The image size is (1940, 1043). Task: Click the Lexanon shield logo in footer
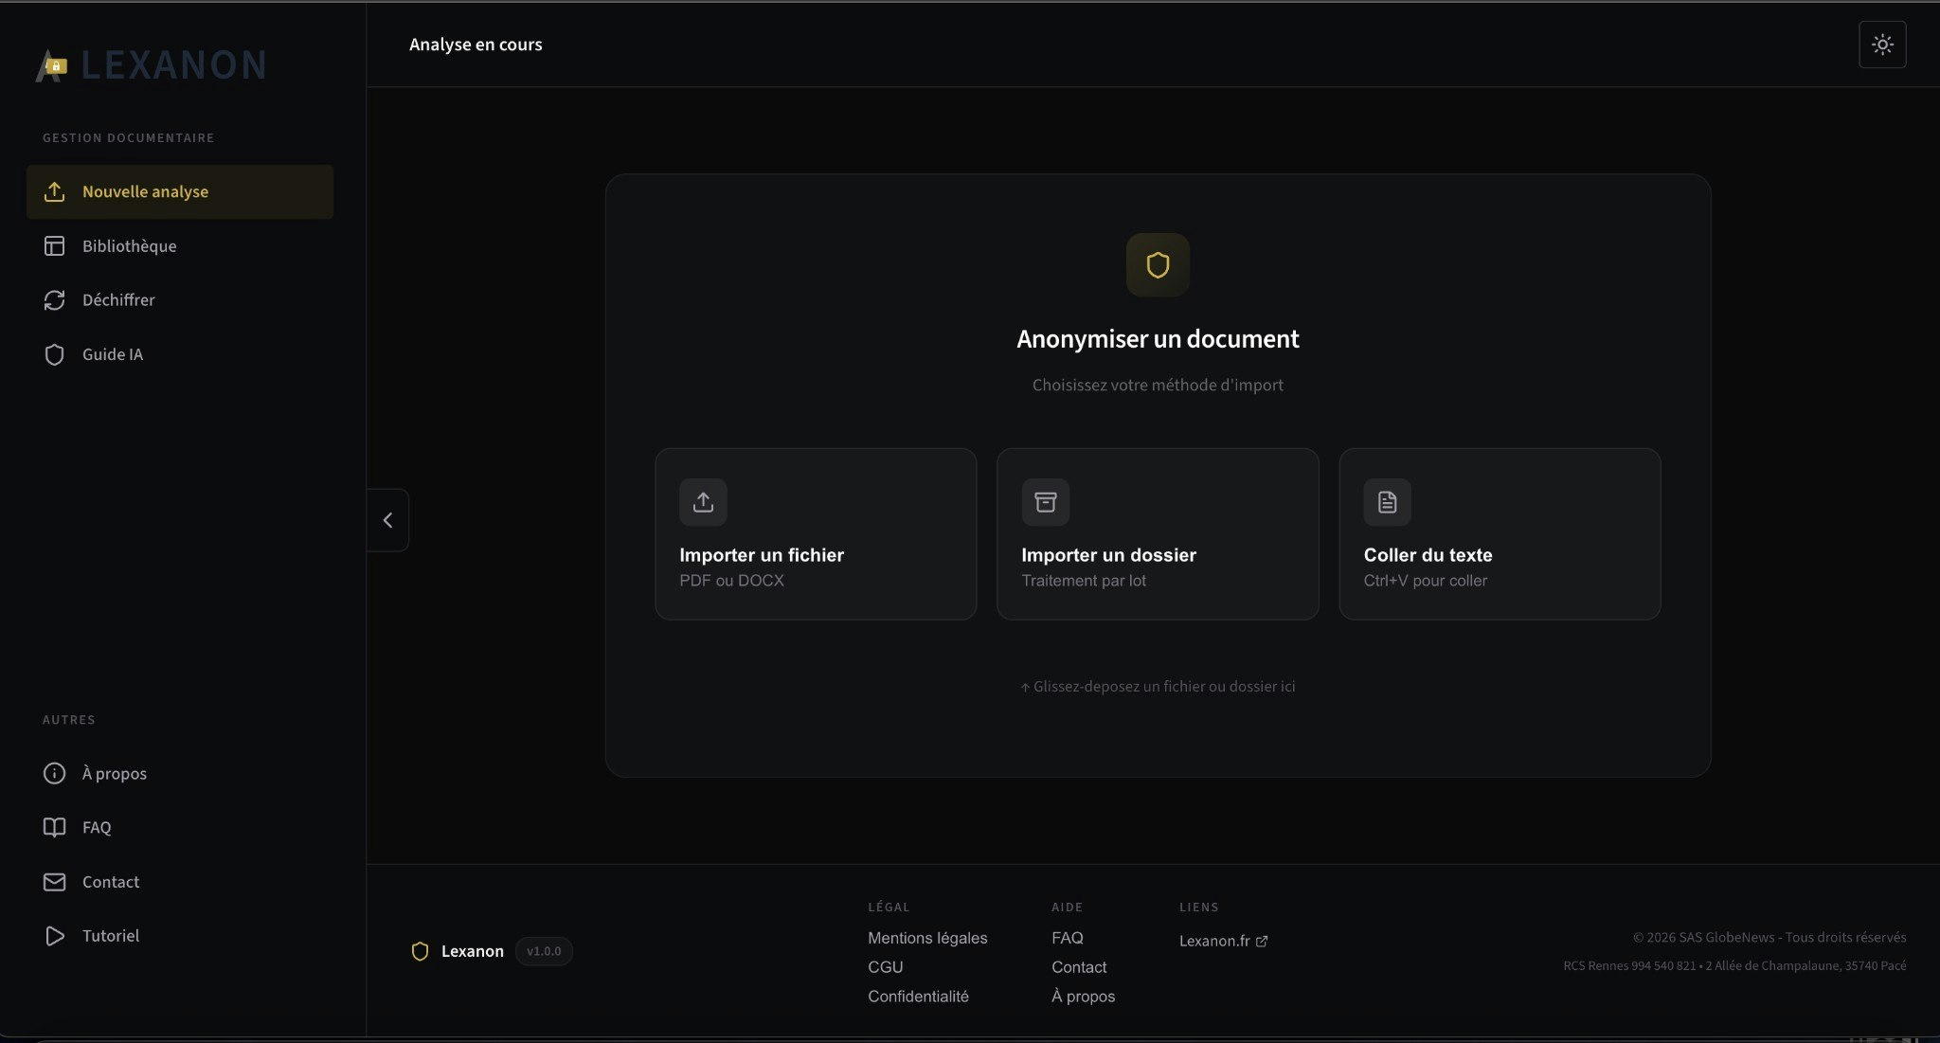pyautogui.click(x=420, y=951)
